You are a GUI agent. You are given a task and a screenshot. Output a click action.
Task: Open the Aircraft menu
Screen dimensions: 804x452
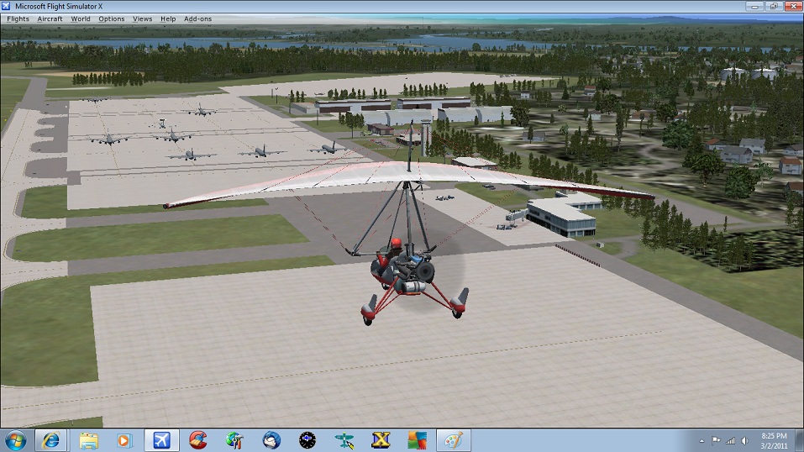click(x=50, y=18)
